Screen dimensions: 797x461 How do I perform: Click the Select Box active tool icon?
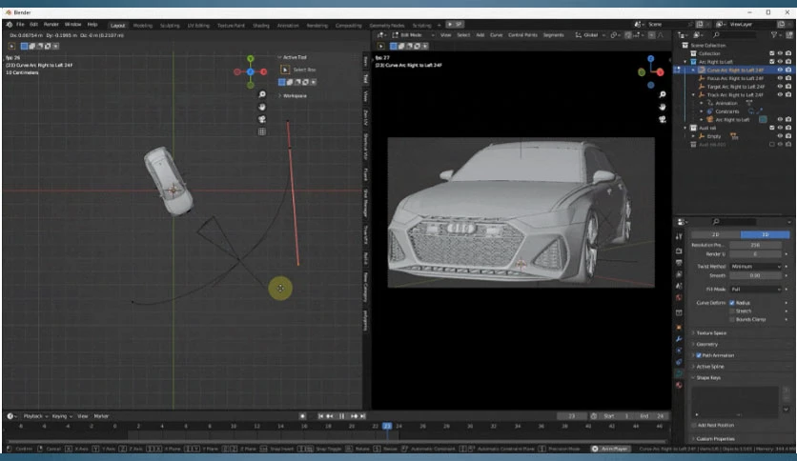pos(285,70)
